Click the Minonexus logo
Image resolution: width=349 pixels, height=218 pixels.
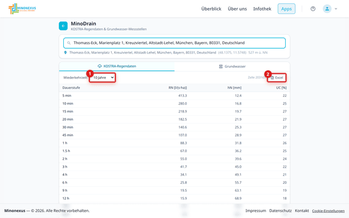(22, 9)
